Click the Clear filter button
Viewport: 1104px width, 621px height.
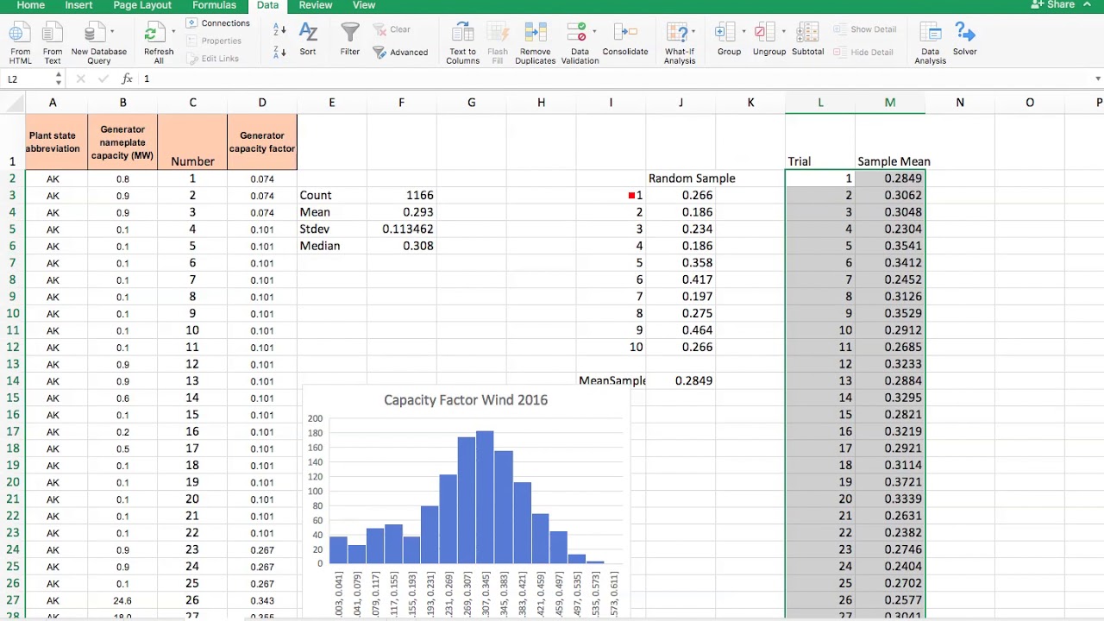coord(392,29)
